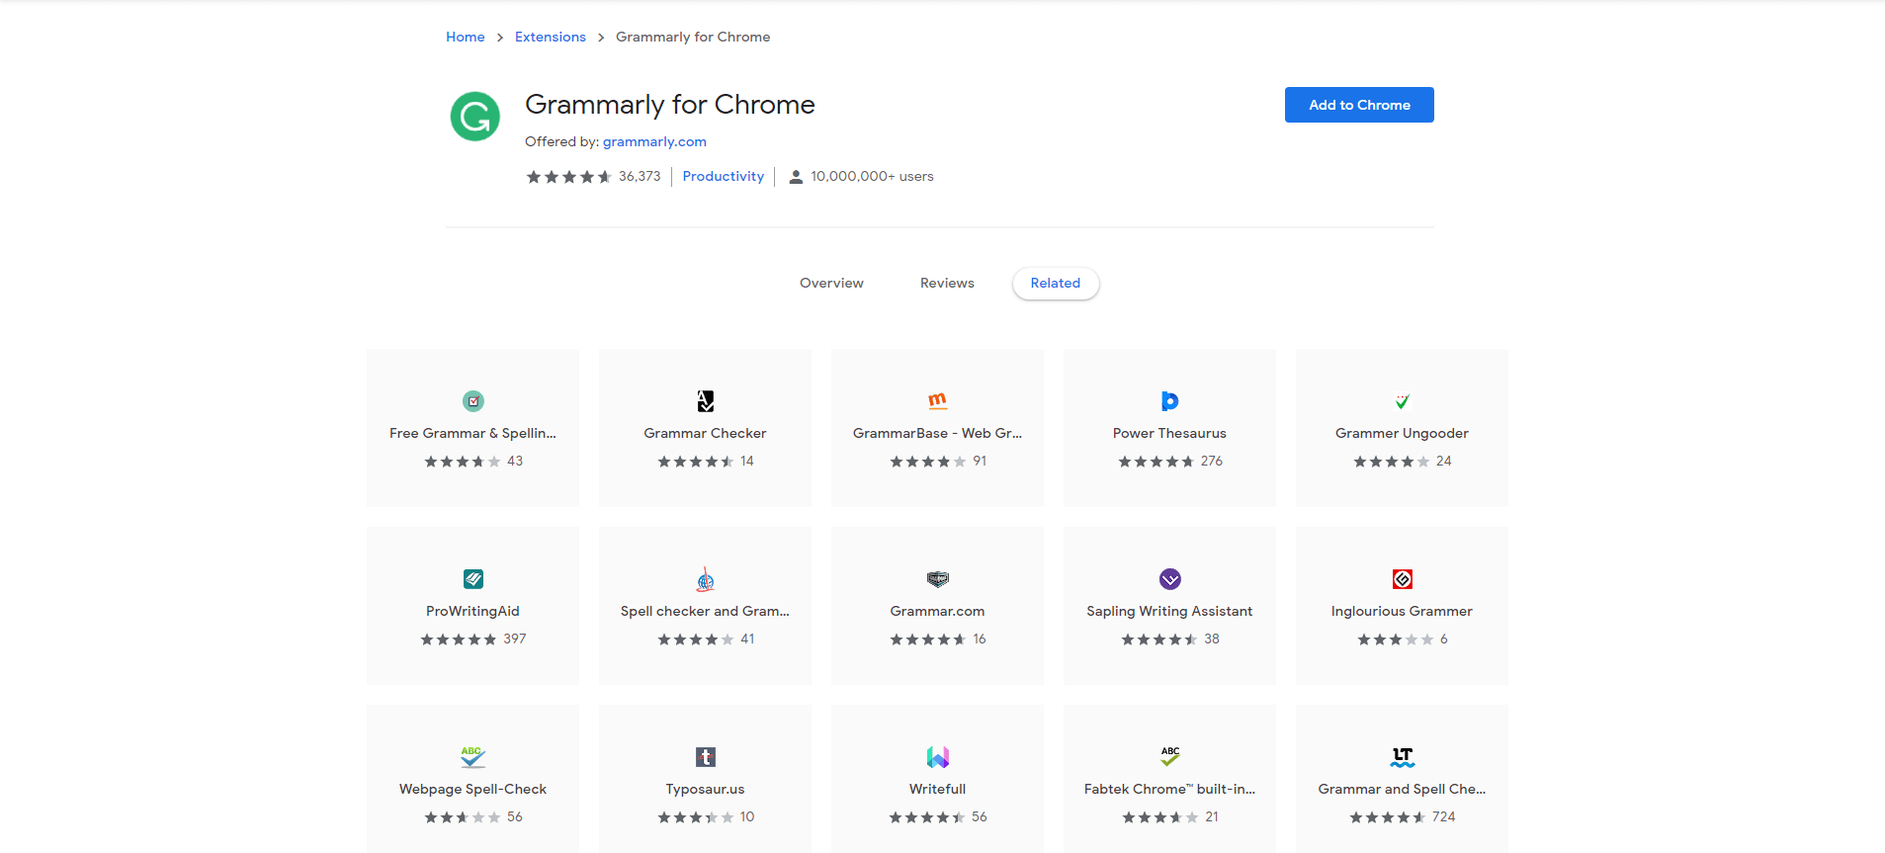Screen dimensions: 1885x853
Task: Click the 36,373 ratings count
Action: (640, 176)
